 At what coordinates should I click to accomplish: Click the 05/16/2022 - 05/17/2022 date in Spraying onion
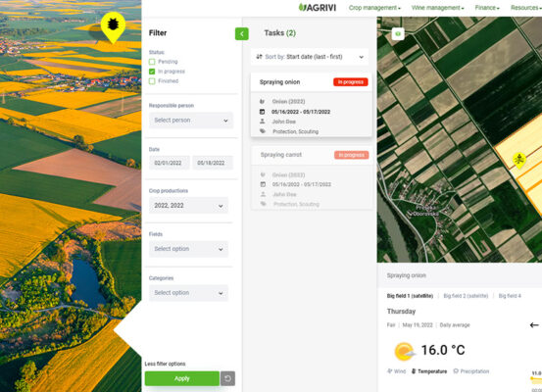(301, 112)
